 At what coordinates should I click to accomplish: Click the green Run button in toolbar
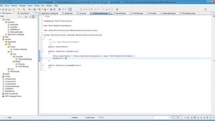point(35,9)
